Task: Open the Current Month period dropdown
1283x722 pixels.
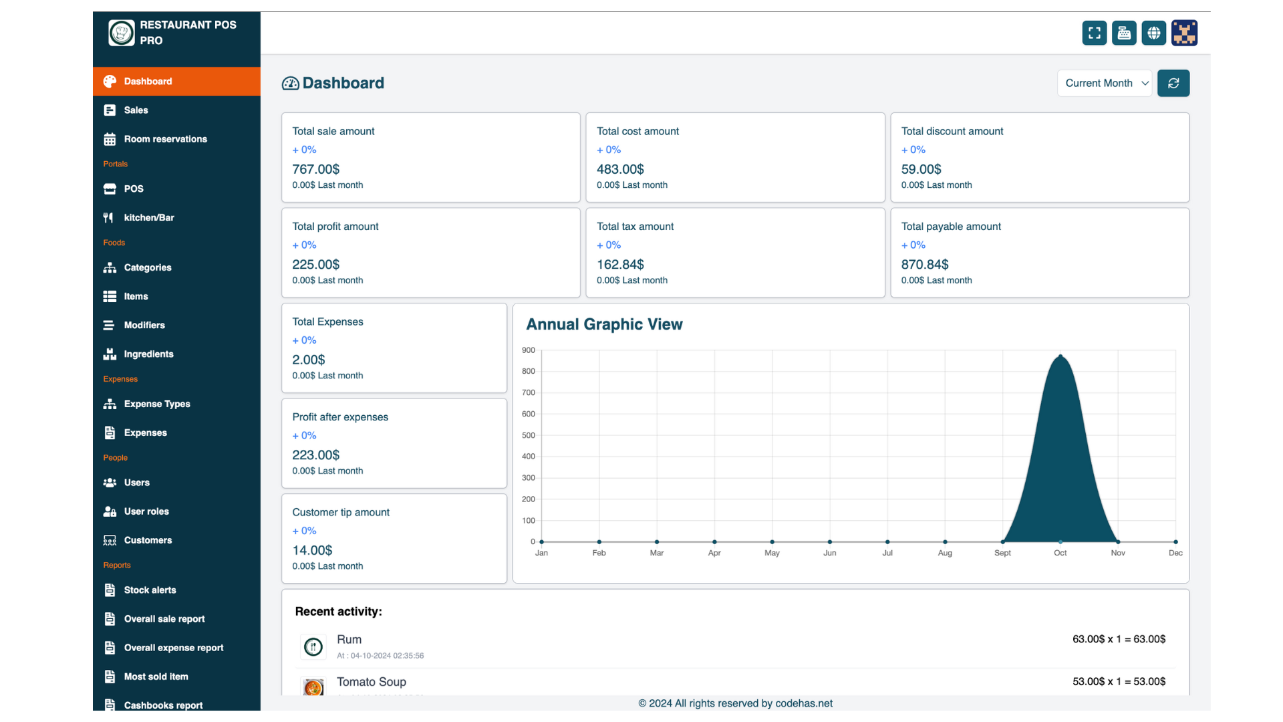Action: 1105,84
